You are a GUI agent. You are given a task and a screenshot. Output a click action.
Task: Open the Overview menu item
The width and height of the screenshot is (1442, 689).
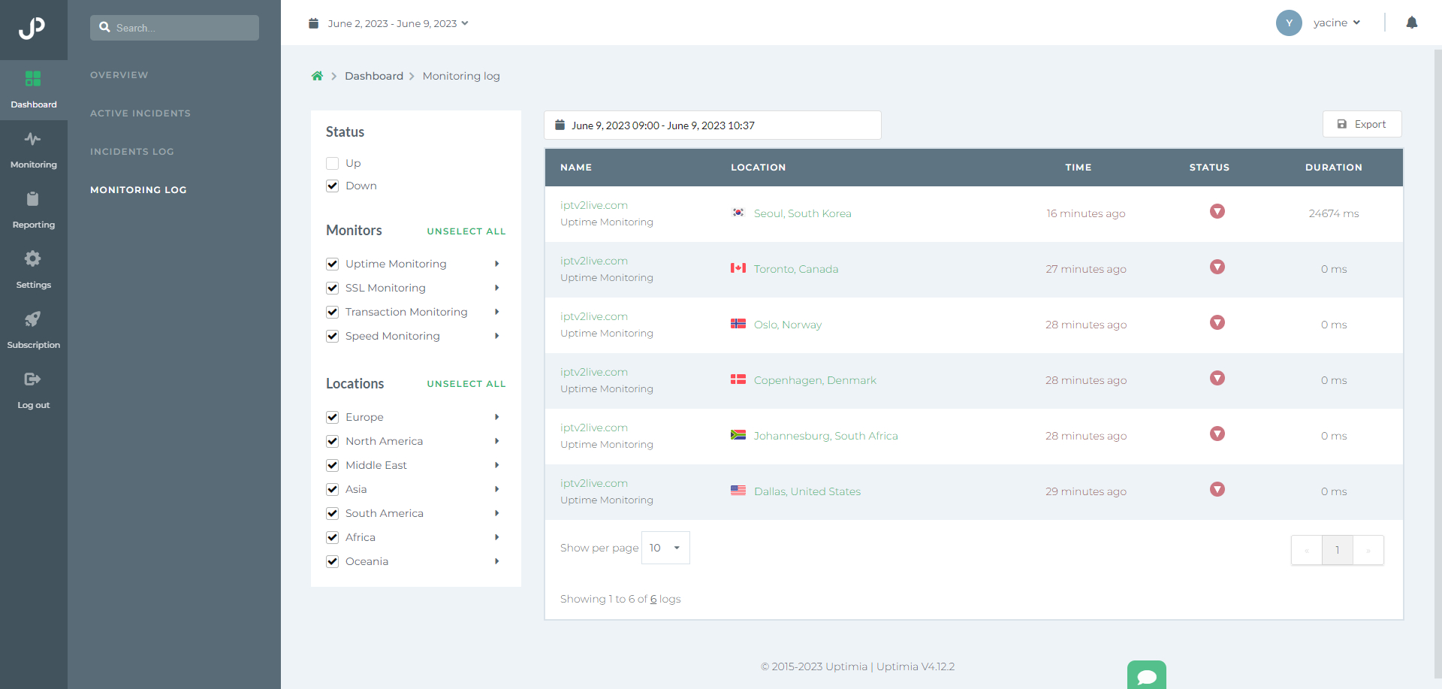coord(119,75)
